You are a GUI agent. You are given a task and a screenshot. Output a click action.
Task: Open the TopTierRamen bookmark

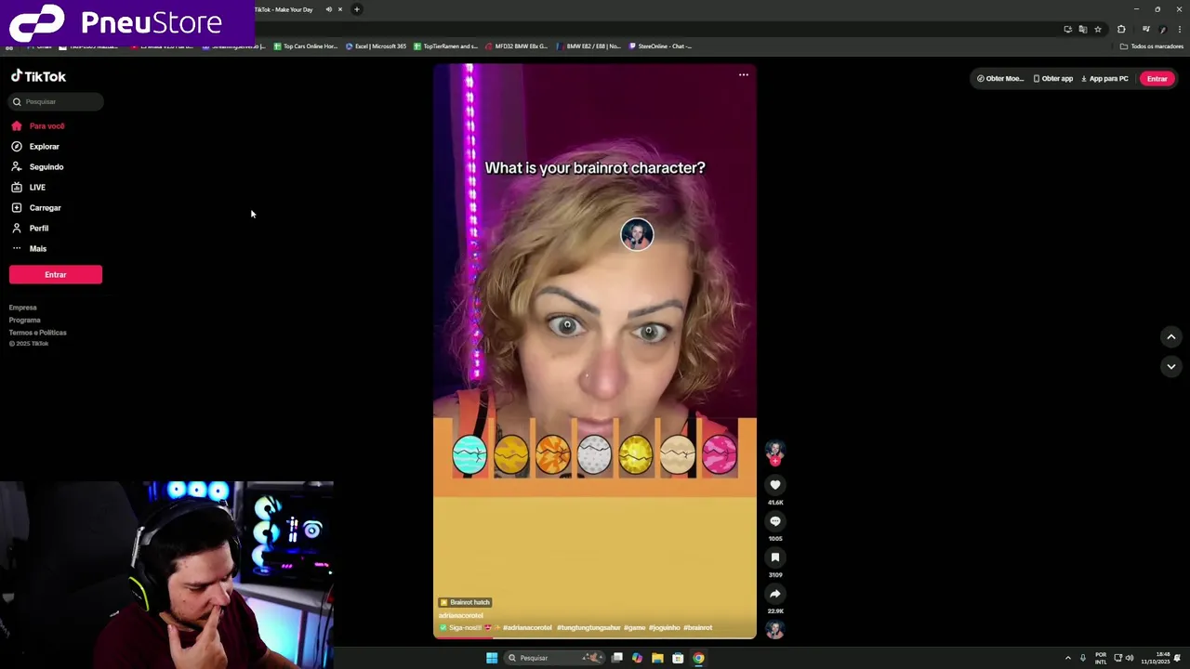click(445, 46)
